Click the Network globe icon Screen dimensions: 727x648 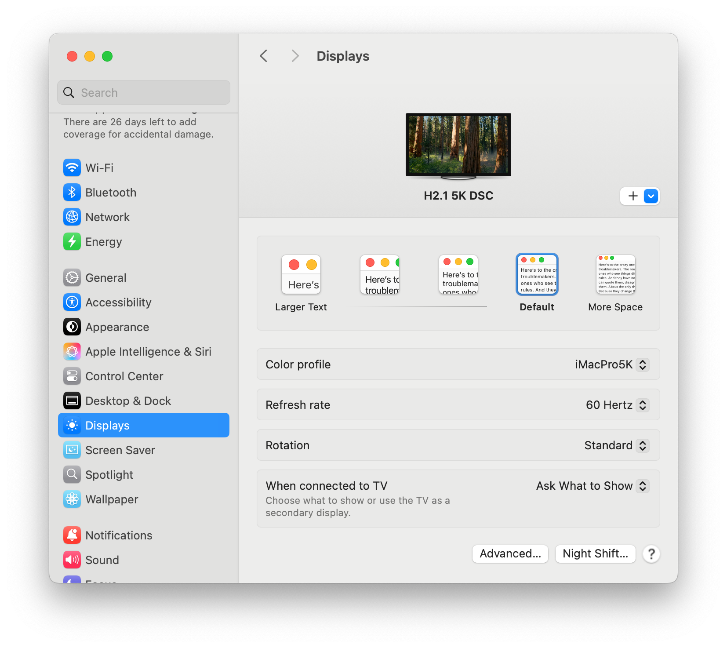[x=72, y=217]
